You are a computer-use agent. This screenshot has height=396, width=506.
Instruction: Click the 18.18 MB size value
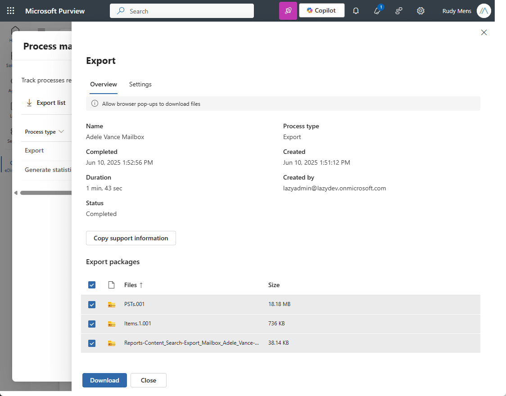pyautogui.click(x=279, y=304)
